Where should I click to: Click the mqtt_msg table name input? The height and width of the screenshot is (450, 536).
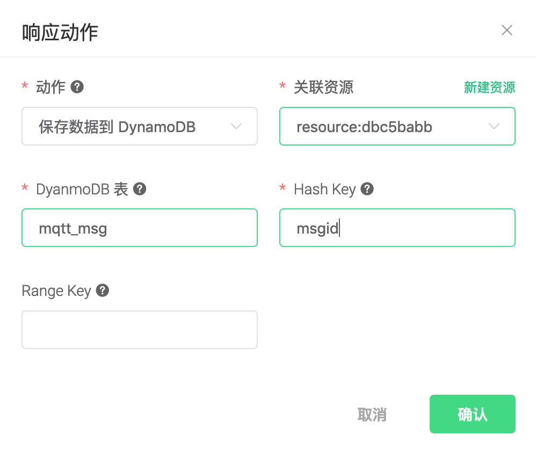tap(139, 228)
